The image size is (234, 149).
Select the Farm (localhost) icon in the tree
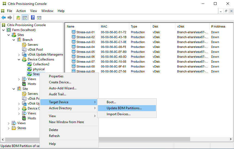tap(8, 30)
